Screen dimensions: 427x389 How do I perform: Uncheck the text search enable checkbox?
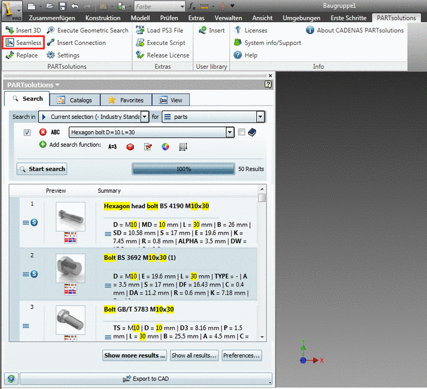(27, 133)
